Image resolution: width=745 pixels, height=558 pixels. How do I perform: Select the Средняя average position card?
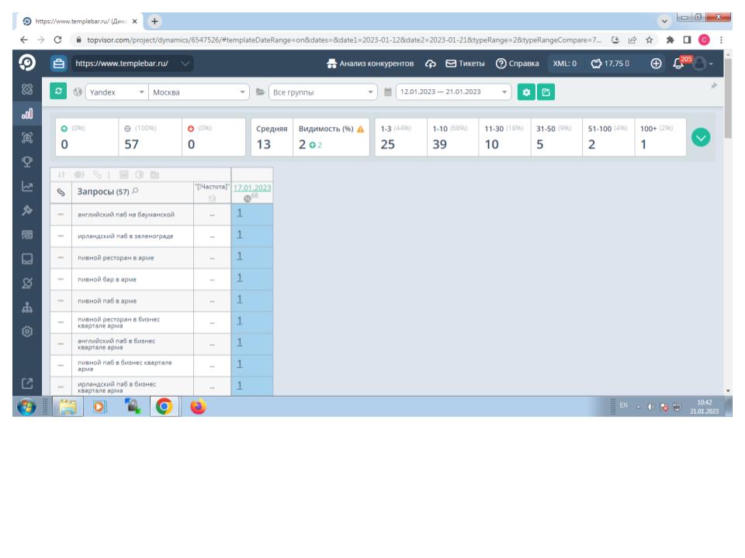point(272,137)
